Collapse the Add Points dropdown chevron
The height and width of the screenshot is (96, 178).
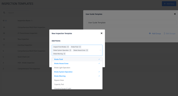pos(100,50)
